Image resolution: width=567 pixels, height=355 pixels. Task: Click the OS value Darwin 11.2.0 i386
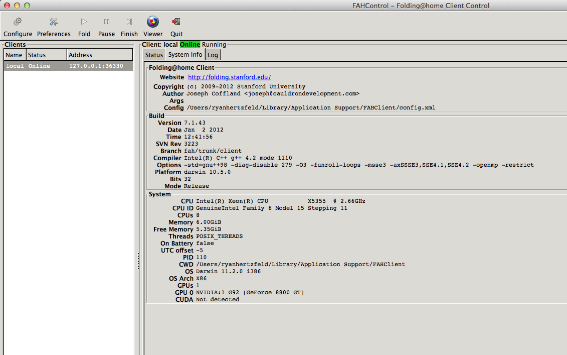(x=228, y=271)
